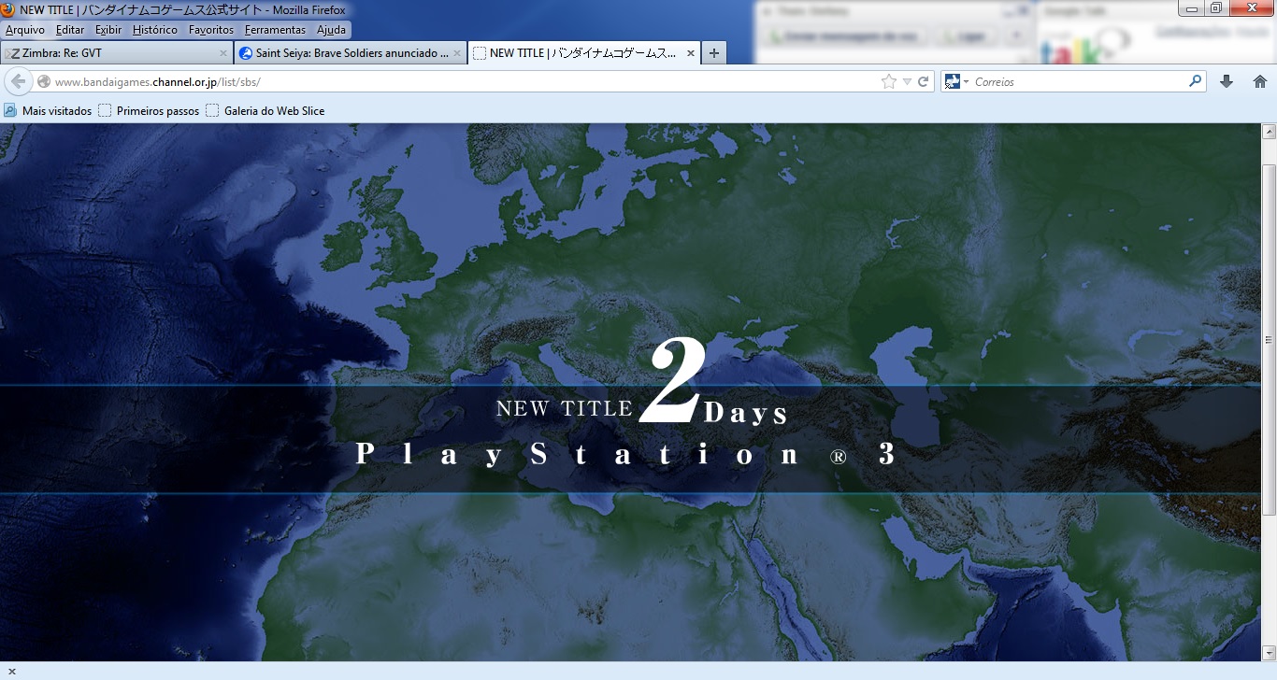Expand the URL history dropdown arrow

[907, 82]
